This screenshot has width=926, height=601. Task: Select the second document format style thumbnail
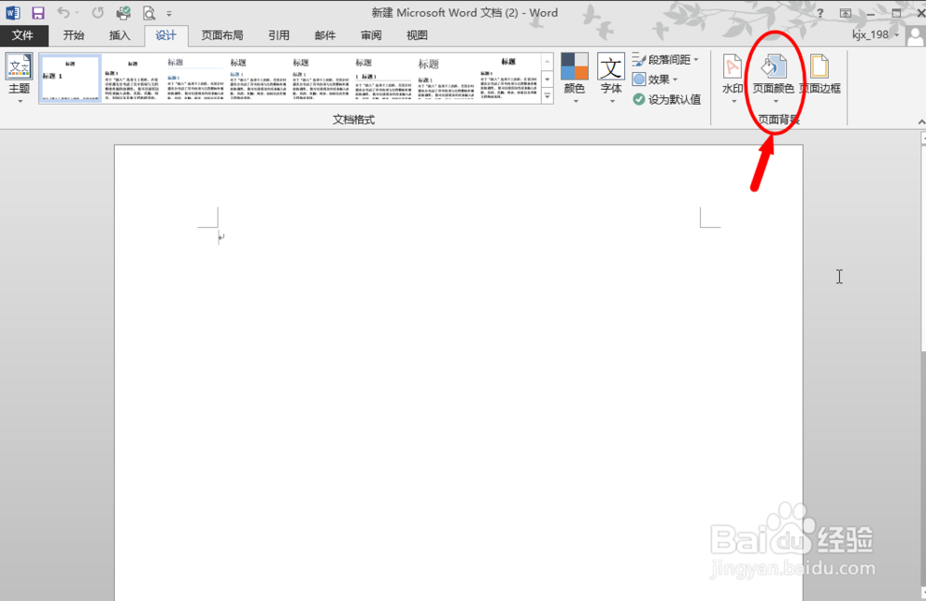[x=132, y=78]
